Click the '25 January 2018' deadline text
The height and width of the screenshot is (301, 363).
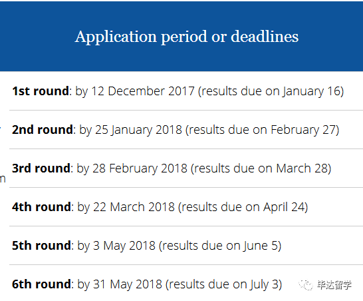pos(138,129)
